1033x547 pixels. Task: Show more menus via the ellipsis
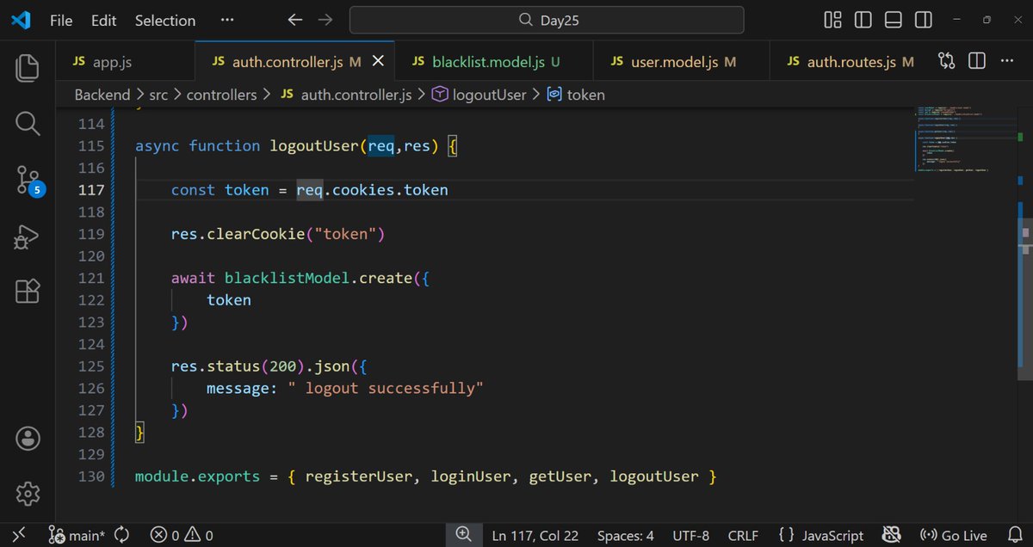pos(226,20)
